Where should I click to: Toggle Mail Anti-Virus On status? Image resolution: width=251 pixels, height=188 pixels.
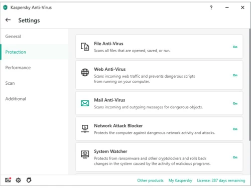(235, 103)
